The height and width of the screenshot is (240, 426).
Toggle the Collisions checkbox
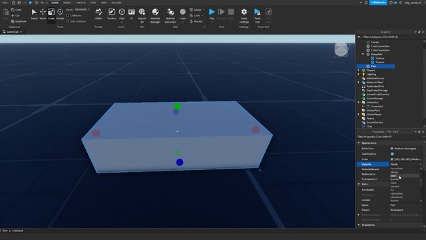point(68,15)
